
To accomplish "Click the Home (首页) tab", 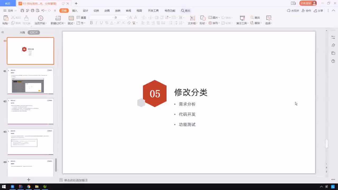I will pyautogui.click(x=8, y=3).
